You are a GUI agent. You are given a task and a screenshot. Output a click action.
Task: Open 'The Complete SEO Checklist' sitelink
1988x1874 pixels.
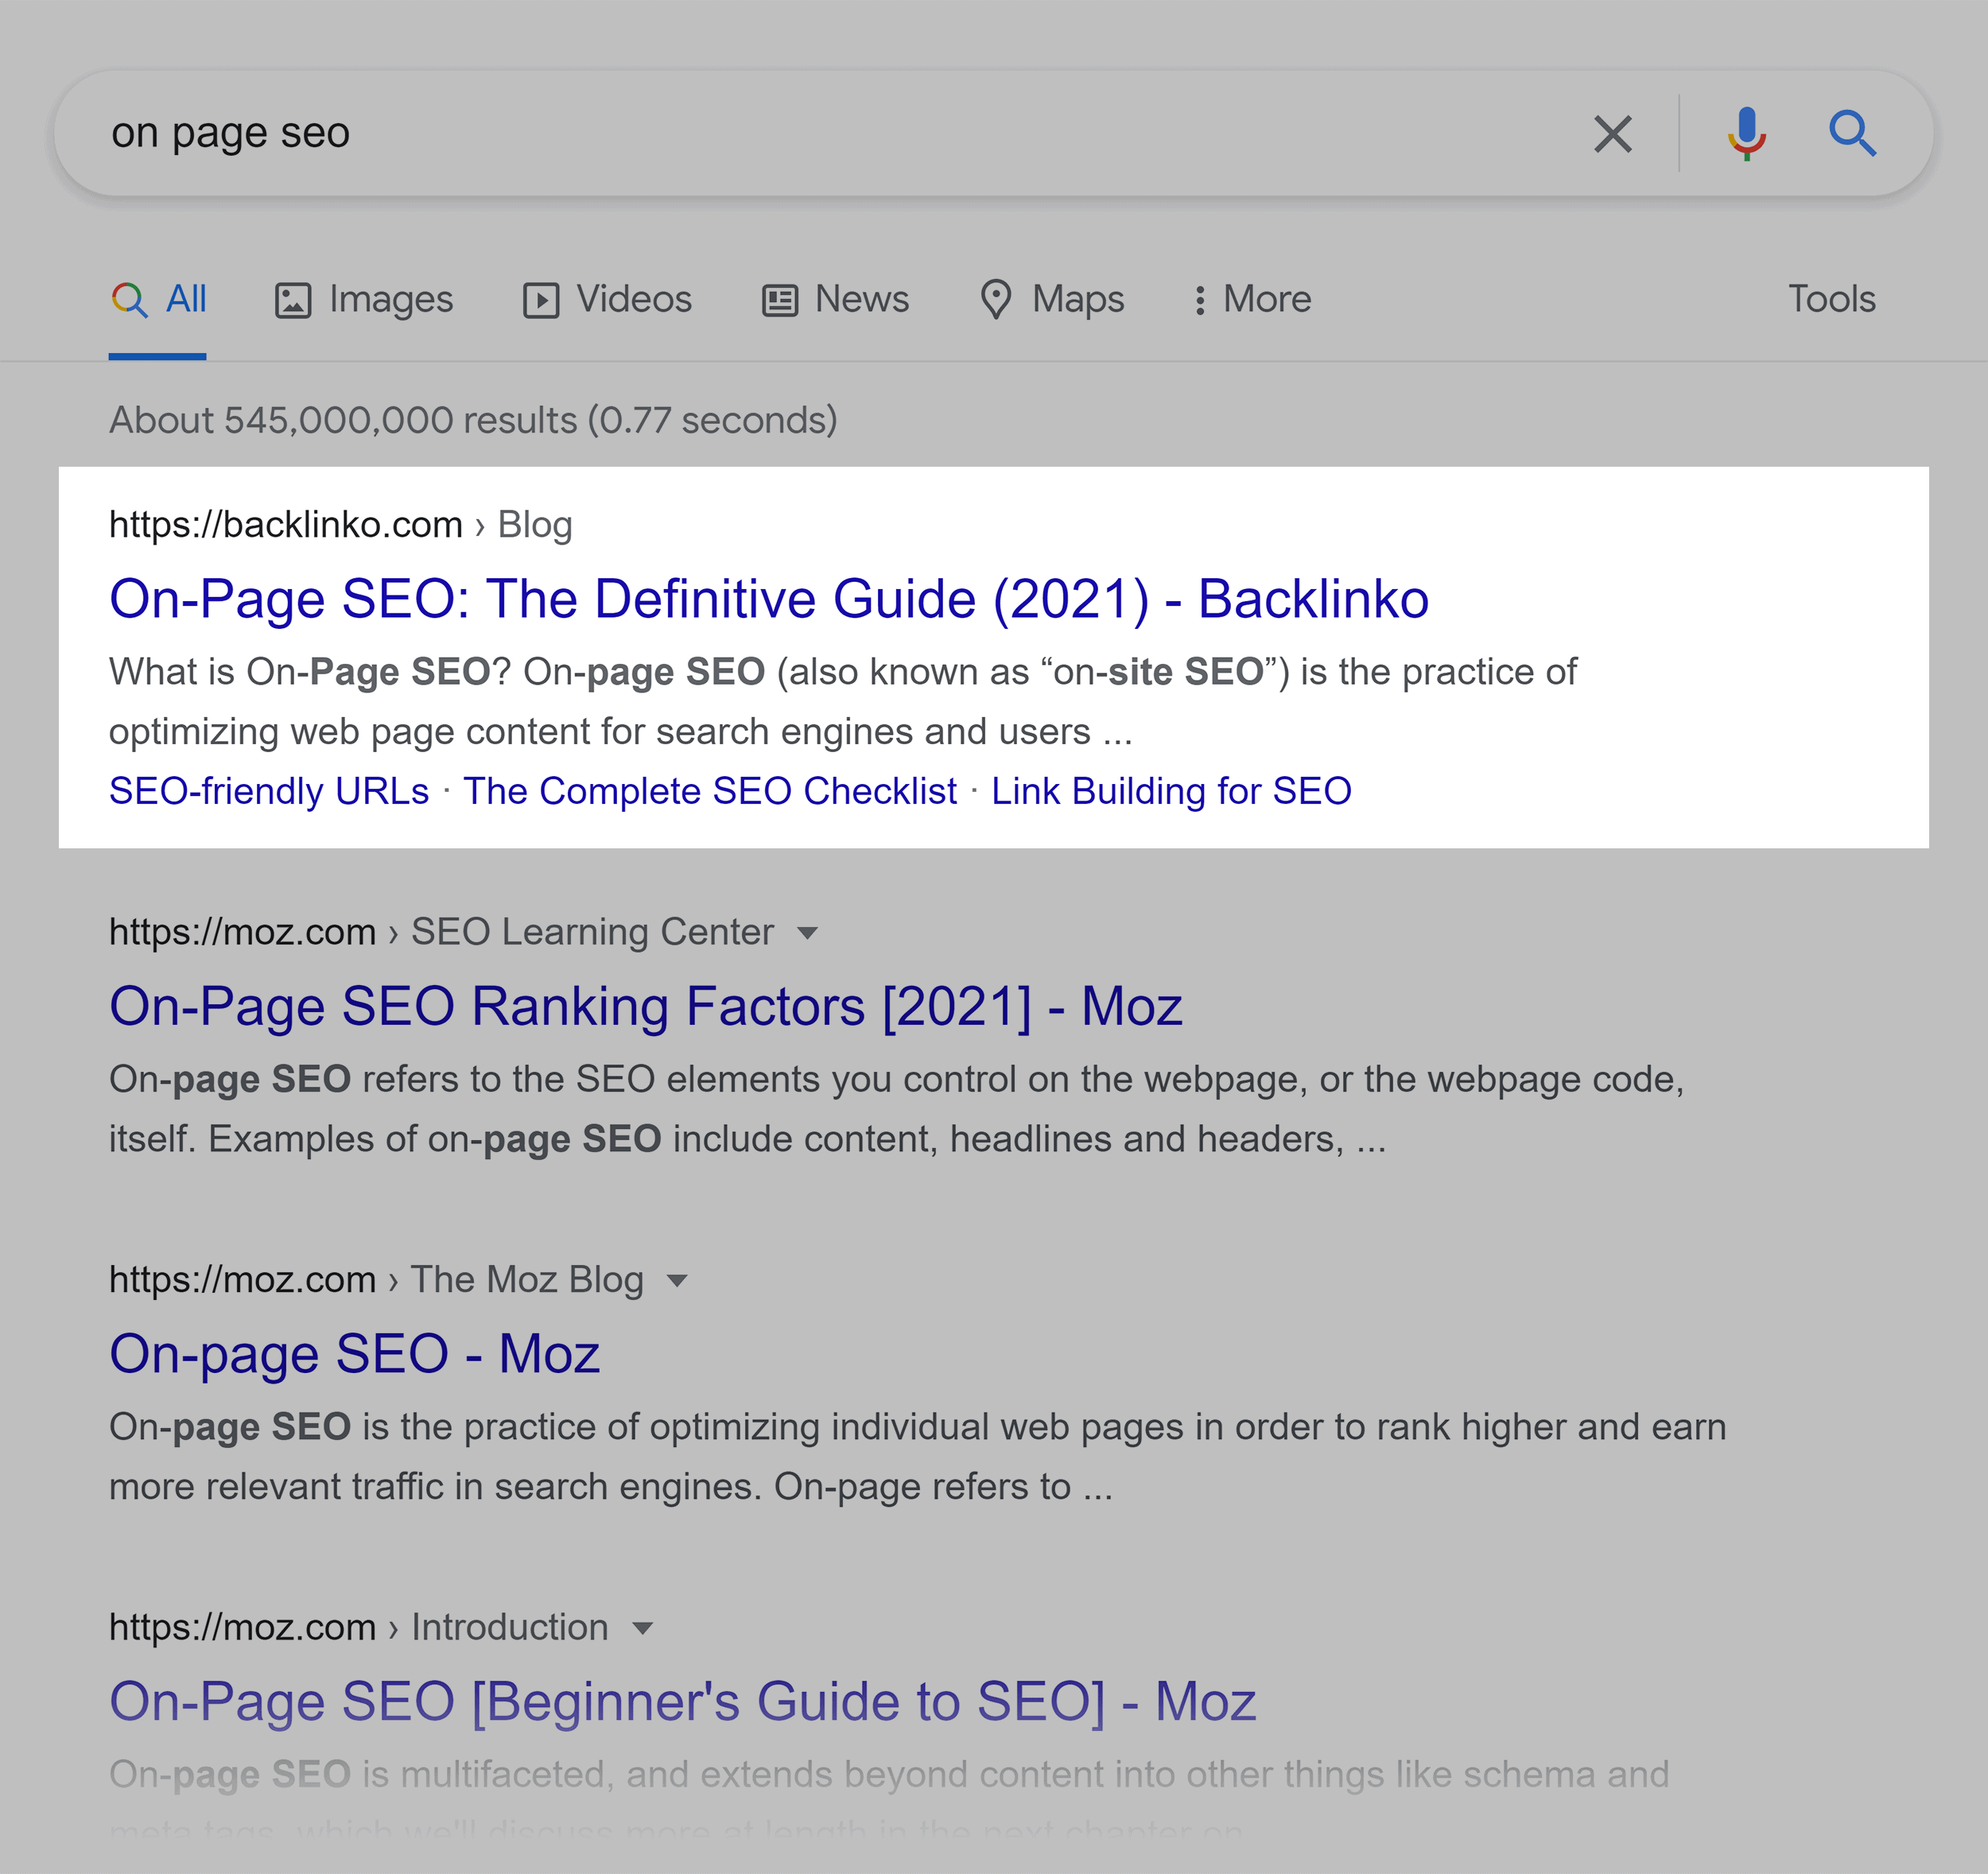point(710,791)
